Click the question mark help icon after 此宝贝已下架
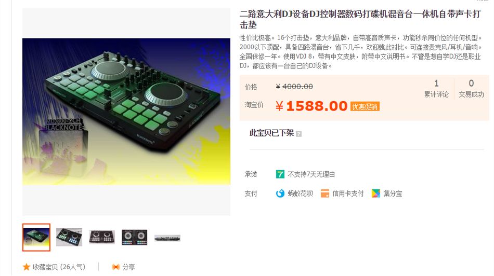This screenshot has width=494, height=276. tap(299, 134)
